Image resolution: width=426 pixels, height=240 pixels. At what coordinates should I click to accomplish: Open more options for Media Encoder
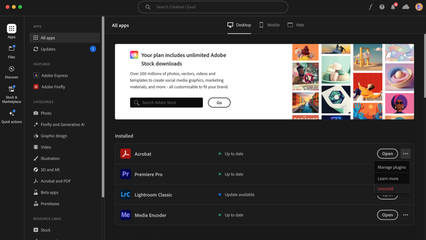405,215
